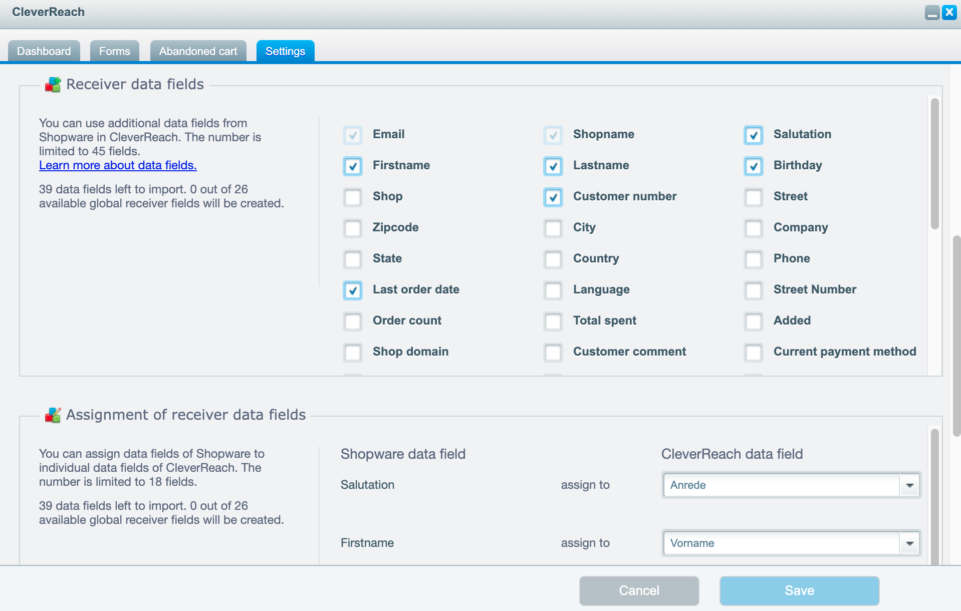The width and height of the screenshot is (961, 611).
Task: Disable the Customer number checkbox
Action: tap(553, 197)
